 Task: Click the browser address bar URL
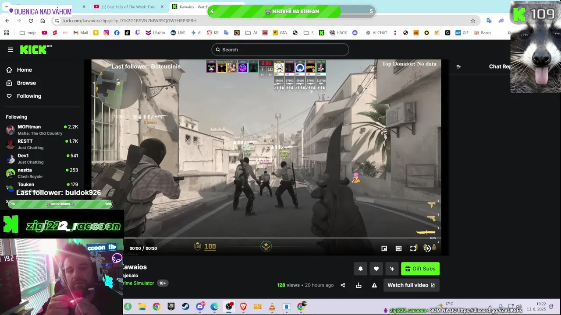coord(130,21)
